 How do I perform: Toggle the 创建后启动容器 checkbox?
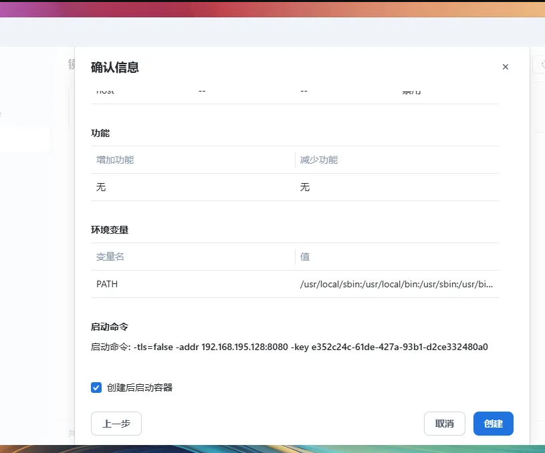[x=96, y=388]
